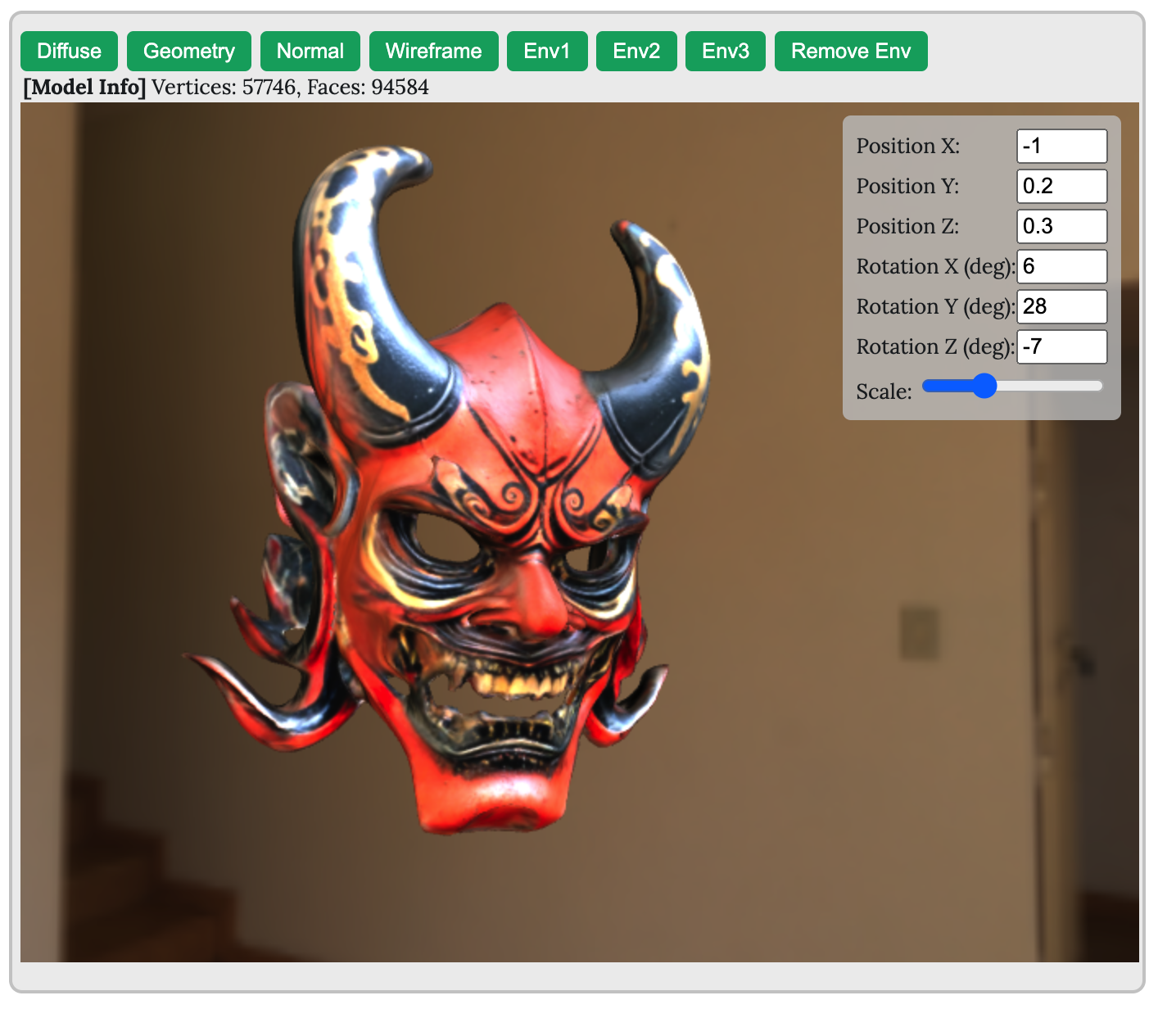Click the Rotation Y field containing 28
Screen dimensions: 1158x1009
pos(1061,306)
